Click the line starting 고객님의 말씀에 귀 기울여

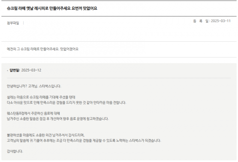point(84,141)
